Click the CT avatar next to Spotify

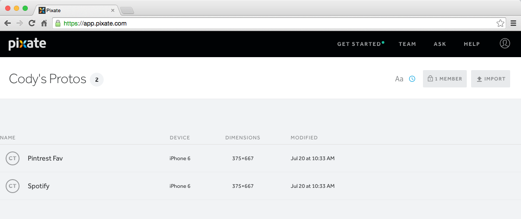pyautogui.click(x=13, y=186)
